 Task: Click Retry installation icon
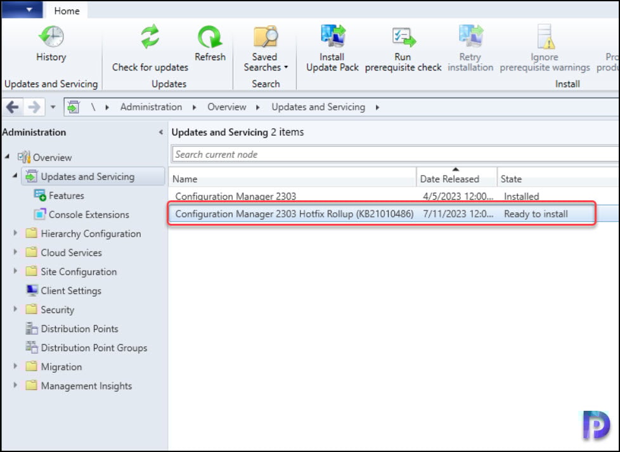click(470, 36)
